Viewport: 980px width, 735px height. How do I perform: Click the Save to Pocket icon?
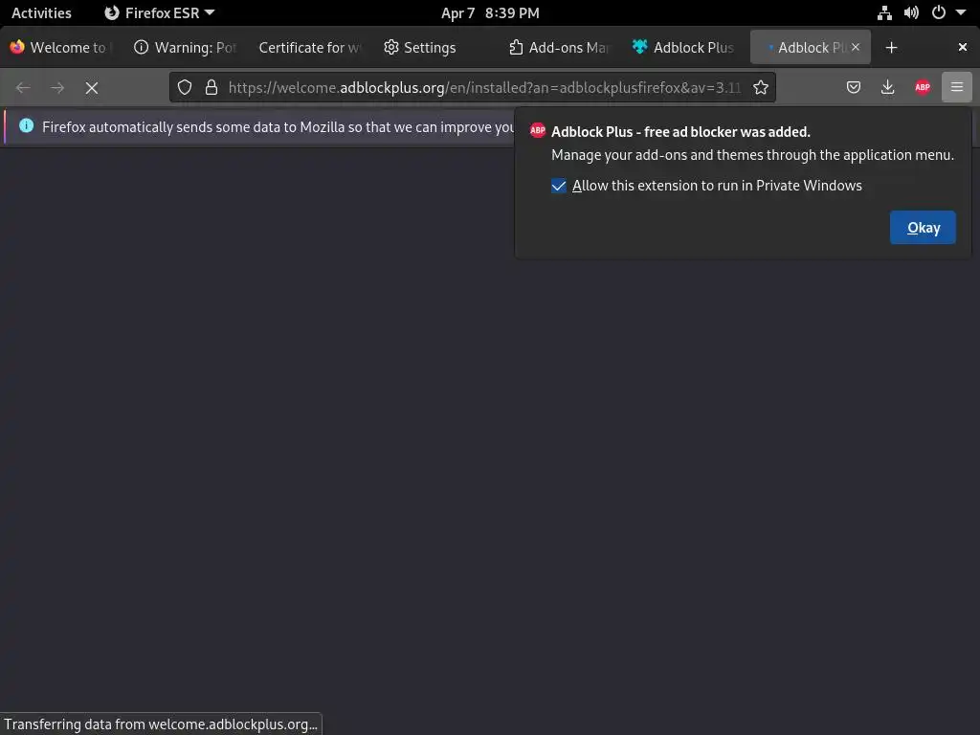(853, 87)
